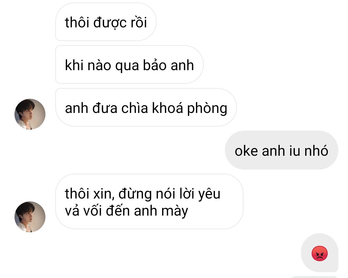Click the word "phòng" in the third message
348x278 pixels.
point(207,109)
